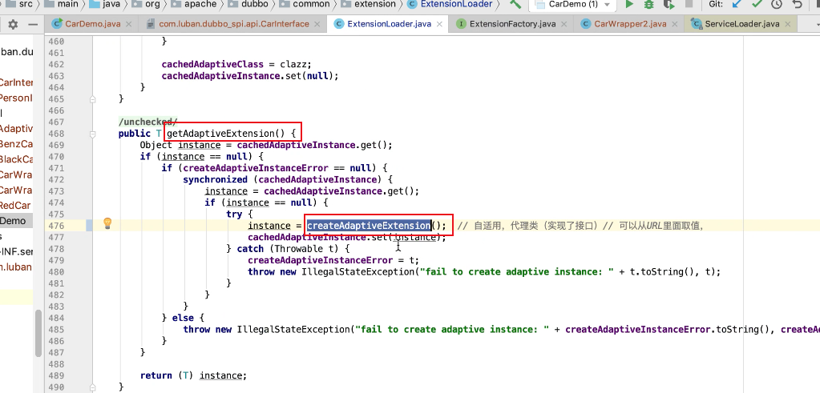This screenshot has width=820, height=393.
Task: Switch to the CarDemo.java tab
Action: (x=92, y=24)
